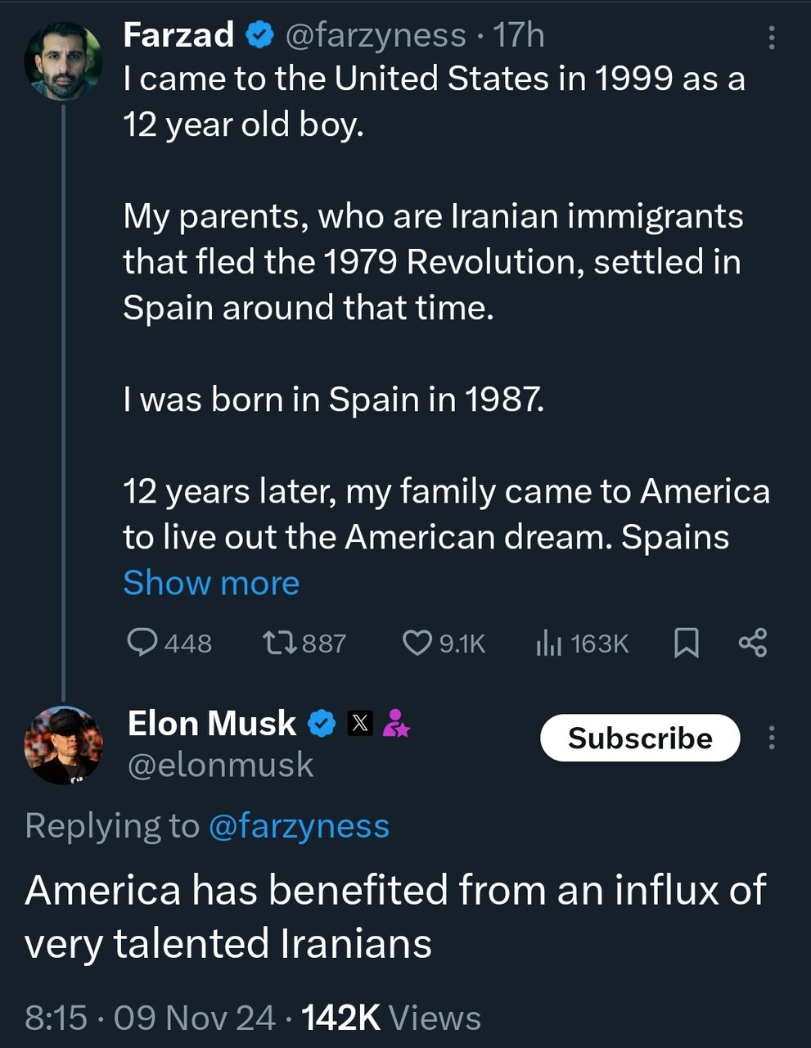Viewport: 811px width, 1048px height.
Task: Open the @farzyness mention link
Action: tap(299, 825)
